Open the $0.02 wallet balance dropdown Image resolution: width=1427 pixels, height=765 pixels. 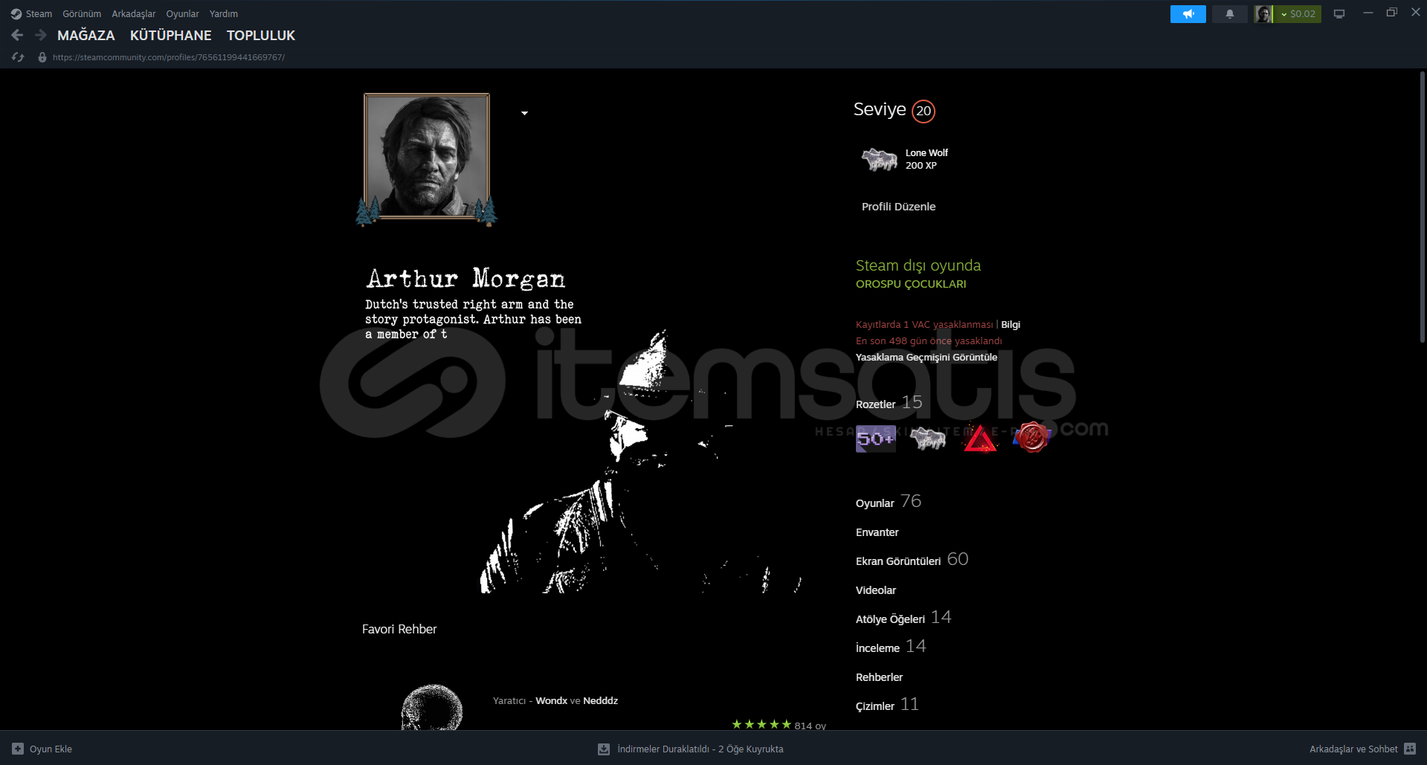point(1298,14)
